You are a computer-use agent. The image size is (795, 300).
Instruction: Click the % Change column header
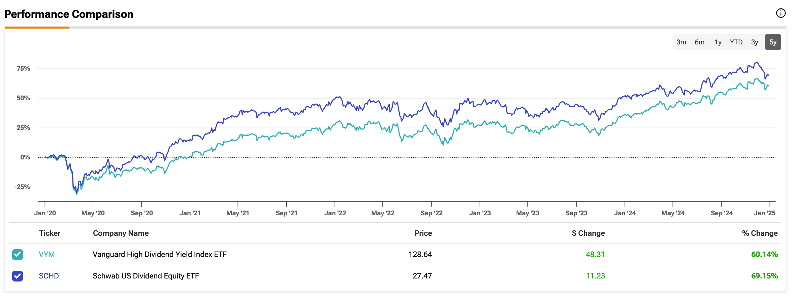click(760, 233)
